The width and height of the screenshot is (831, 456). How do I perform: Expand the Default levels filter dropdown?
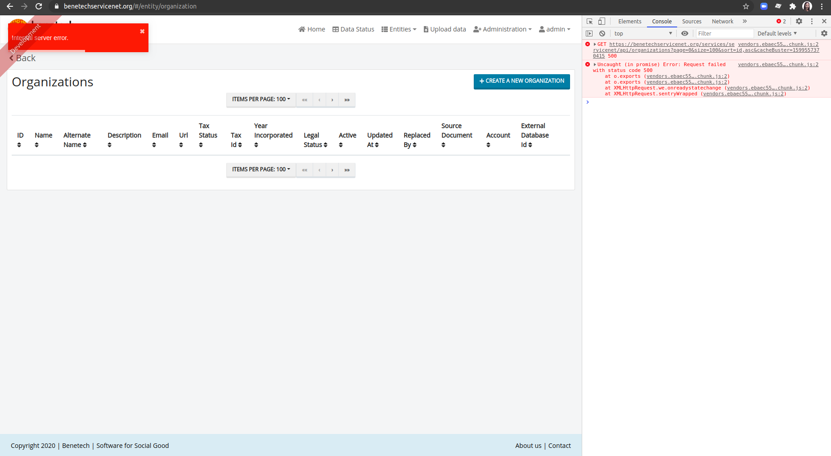777,33
